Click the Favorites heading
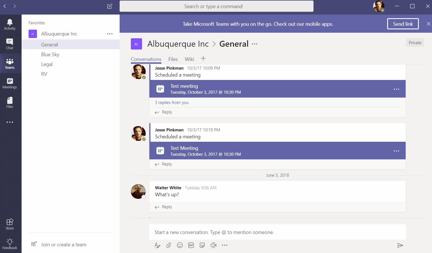 pyautogui.click(x=37, y=23)
